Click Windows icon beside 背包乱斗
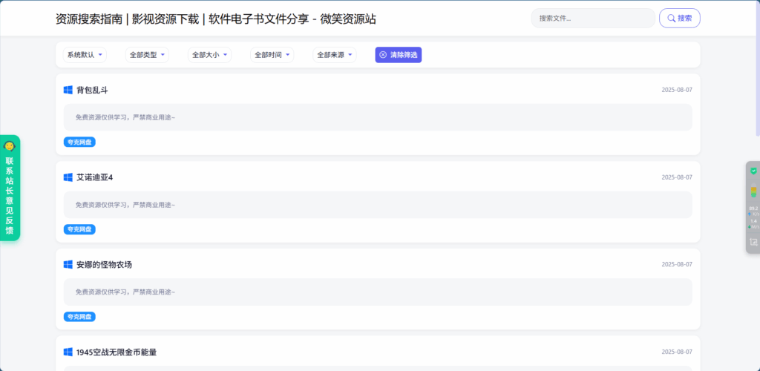The width and height of the screenshot is (760, 371). [68, 90]
